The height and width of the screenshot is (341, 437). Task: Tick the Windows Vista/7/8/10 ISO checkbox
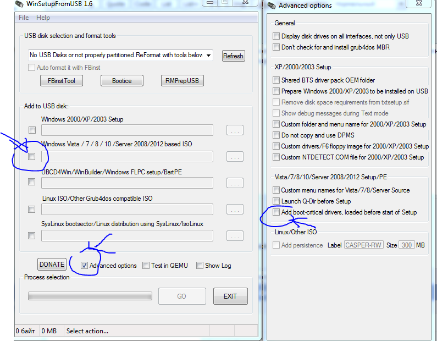click(32, 156)
